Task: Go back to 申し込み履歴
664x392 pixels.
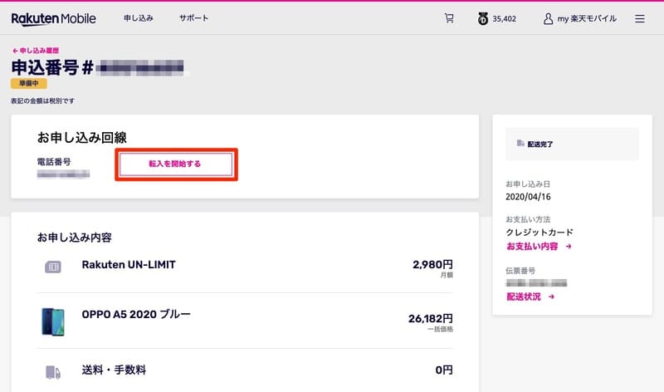Action: click(36, 51)
